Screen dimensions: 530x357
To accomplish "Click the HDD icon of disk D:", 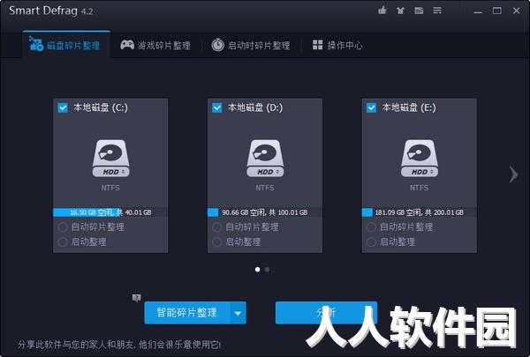I will click(x=265, y=159).
